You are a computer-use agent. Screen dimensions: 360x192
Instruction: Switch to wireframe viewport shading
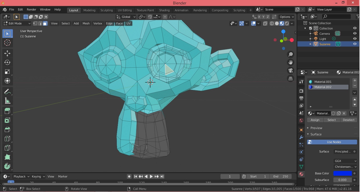(272, 23)
